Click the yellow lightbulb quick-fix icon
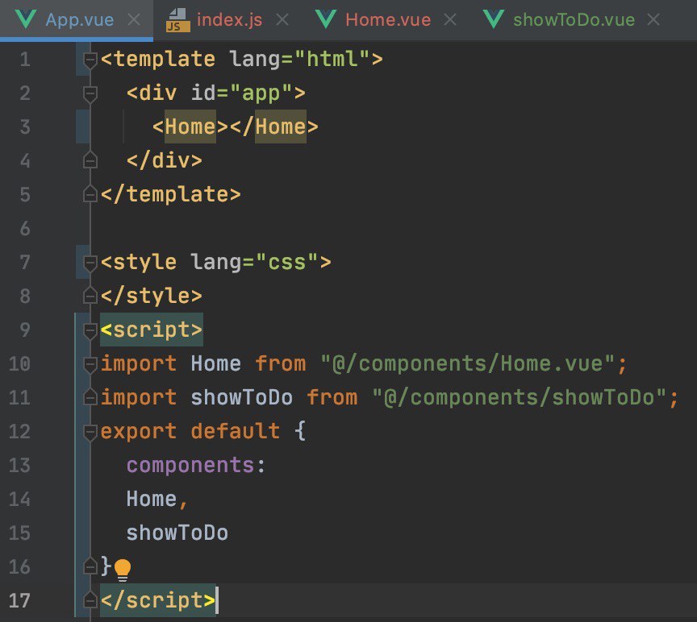Viewport: 697px width, 622px height. tap(123, 570)
